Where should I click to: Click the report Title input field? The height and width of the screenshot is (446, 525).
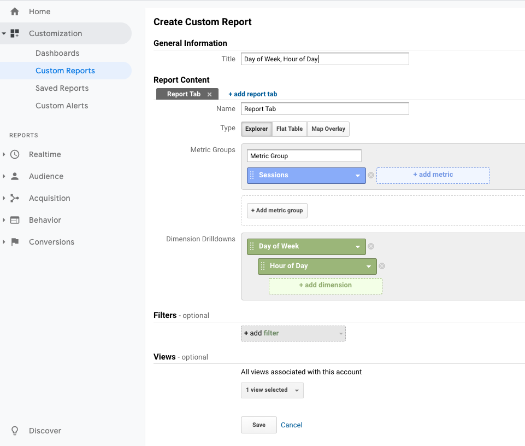click(325, 59)
